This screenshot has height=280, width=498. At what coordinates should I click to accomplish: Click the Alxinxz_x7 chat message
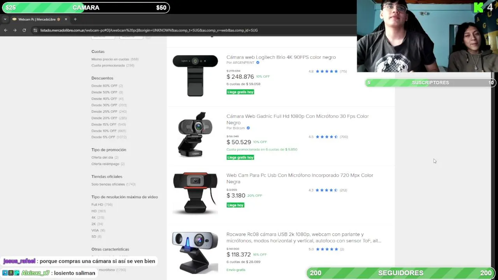pyautogui.click(x=49, y=273)
